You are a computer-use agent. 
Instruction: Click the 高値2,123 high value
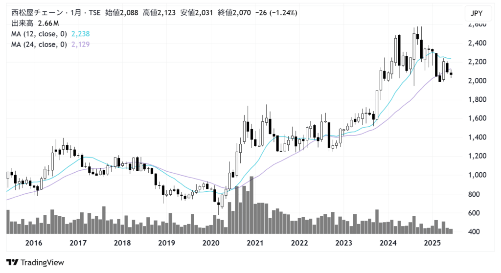tap(159, 13)
